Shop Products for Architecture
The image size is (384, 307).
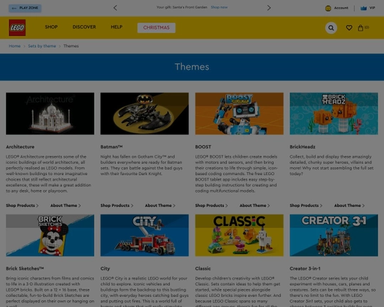(22, 205)
